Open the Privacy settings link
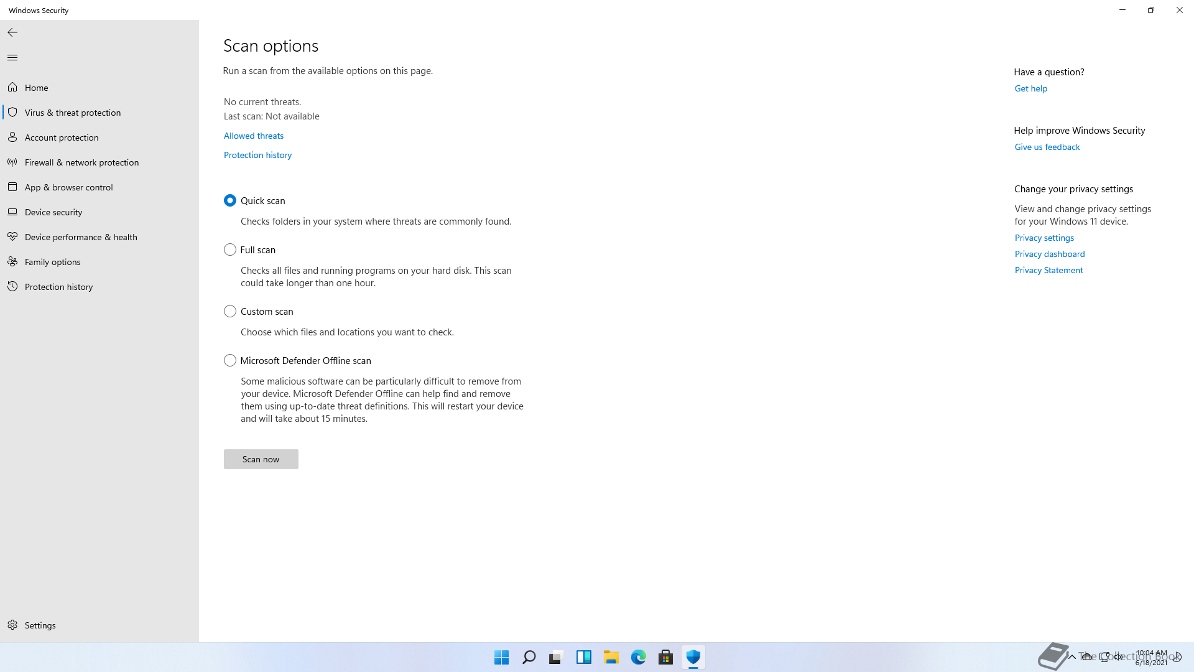 pos(1044,238)
